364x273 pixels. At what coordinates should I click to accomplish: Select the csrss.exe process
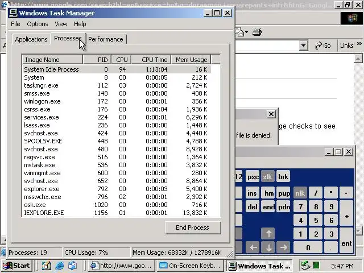117,109
